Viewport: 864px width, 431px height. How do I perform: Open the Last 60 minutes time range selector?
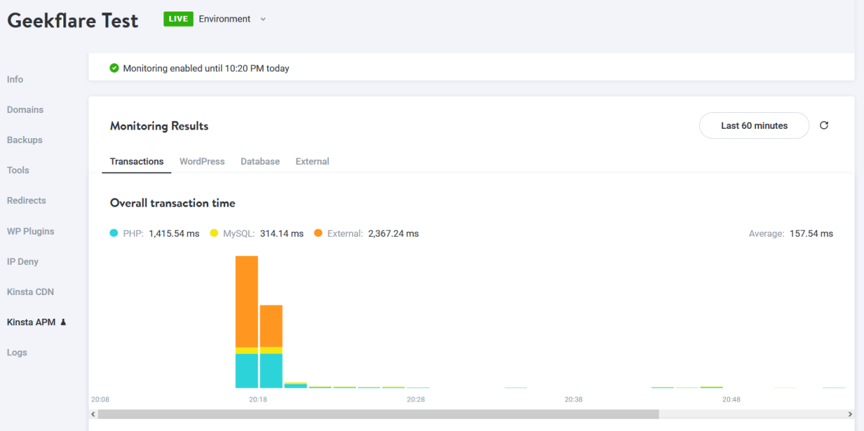[x=754, y=125]
